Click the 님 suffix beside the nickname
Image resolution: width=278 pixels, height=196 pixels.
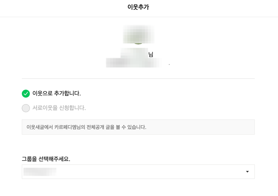click(151, 54)
